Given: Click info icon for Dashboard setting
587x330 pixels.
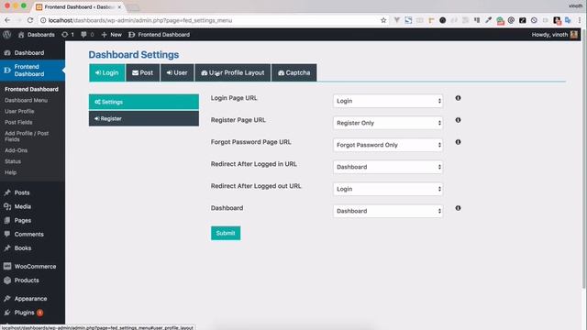Looking at the screenshot, I should [x=458, y=208].
